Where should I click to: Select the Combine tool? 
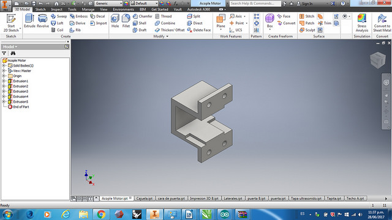(x=165, y=23)
